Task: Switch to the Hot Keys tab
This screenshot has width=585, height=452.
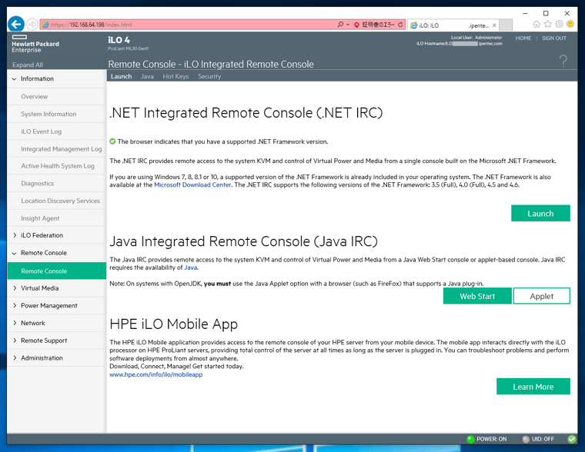Action: click(x=175, y=76)
